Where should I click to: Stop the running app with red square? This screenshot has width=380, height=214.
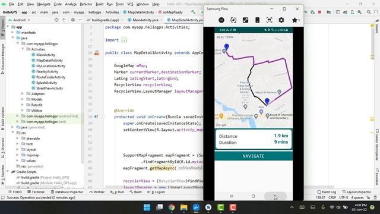[x=319, y=12]
